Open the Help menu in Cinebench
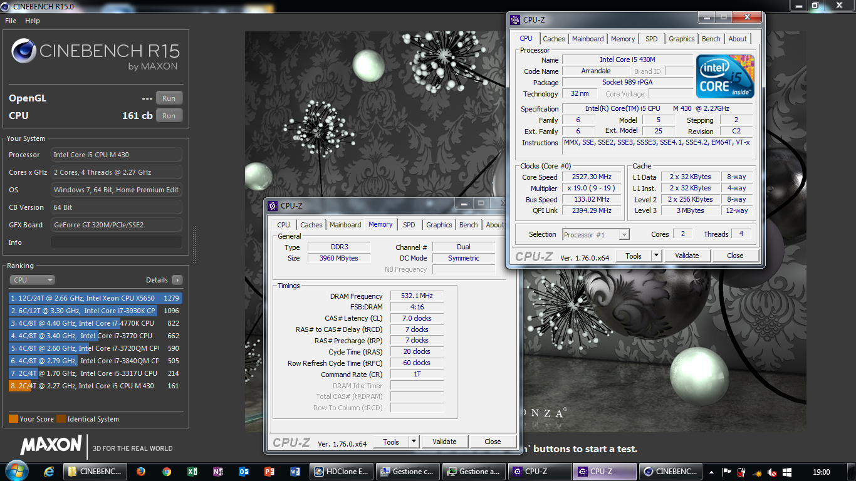 pos(33,21)
